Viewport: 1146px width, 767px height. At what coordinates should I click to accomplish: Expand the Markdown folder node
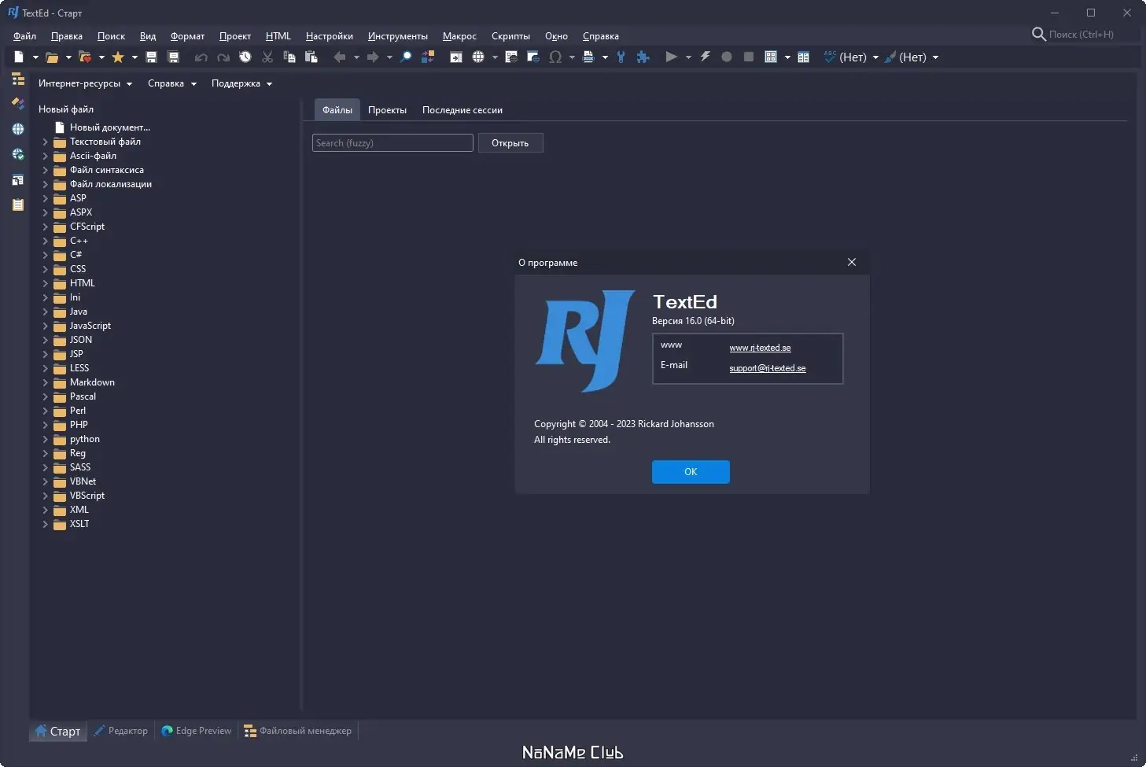click(46, 382)
